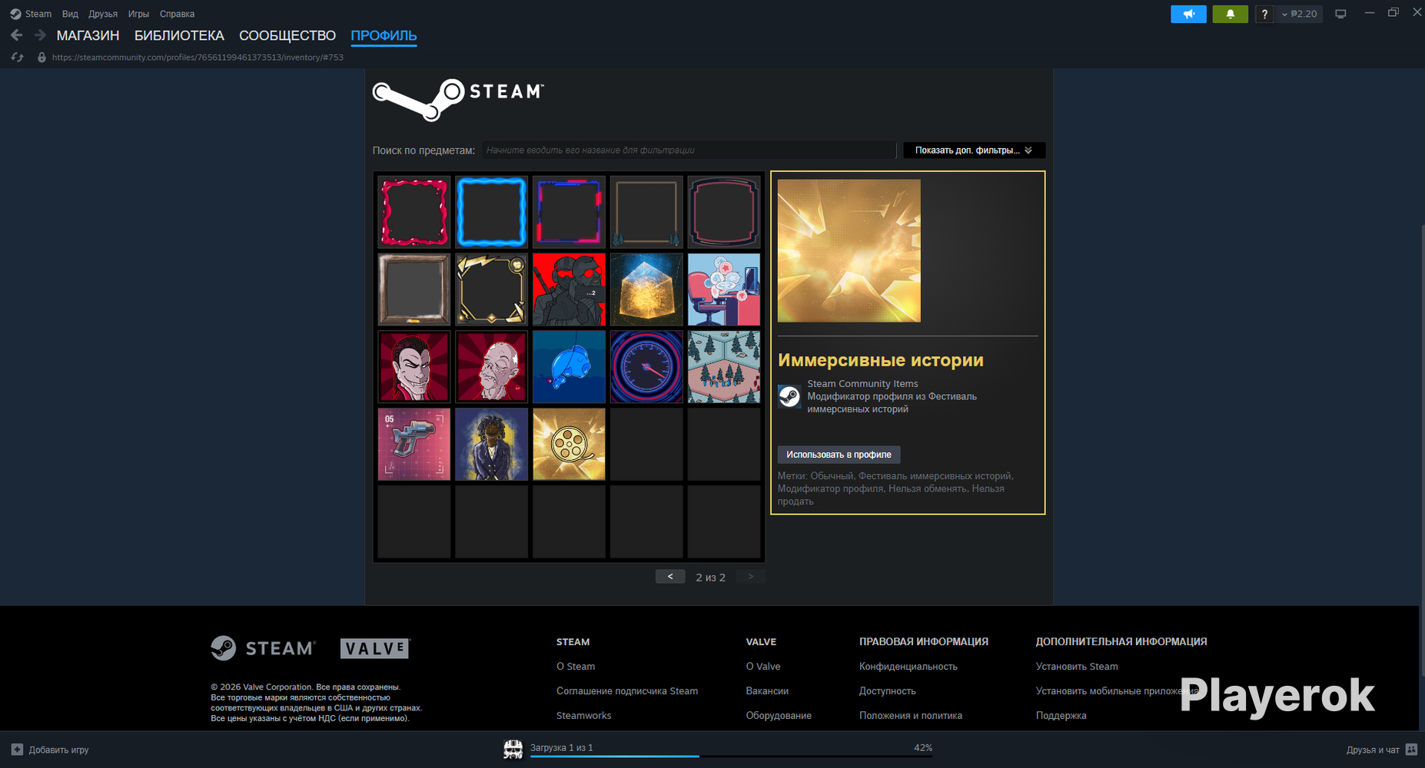Select the blue neon avatar frame item
This screenshot has height=768, width=1425.
492,212
